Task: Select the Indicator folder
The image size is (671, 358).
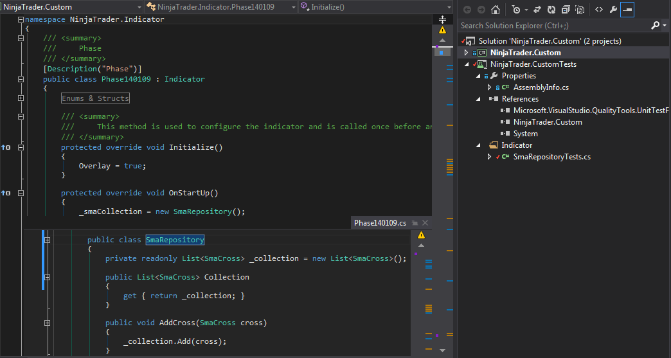Action: click(517, 145)
